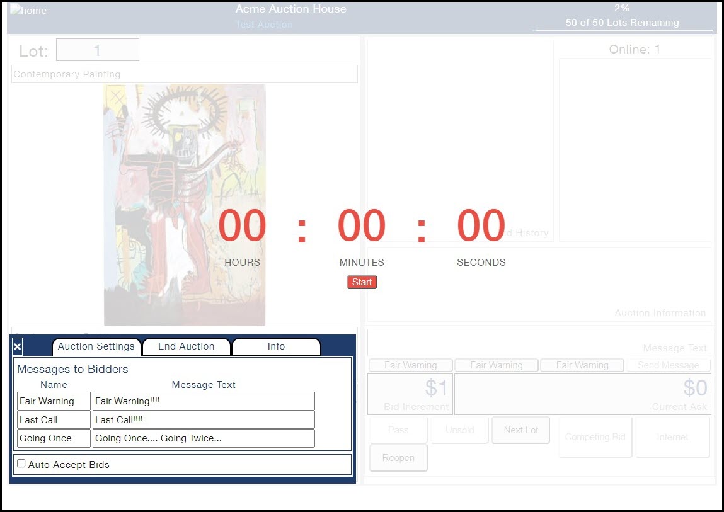Click the Test Auction link in header
724x512 pixels.
pos(264,25)
